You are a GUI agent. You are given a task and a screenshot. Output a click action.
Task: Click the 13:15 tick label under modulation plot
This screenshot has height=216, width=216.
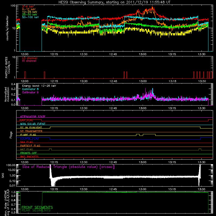172,108
